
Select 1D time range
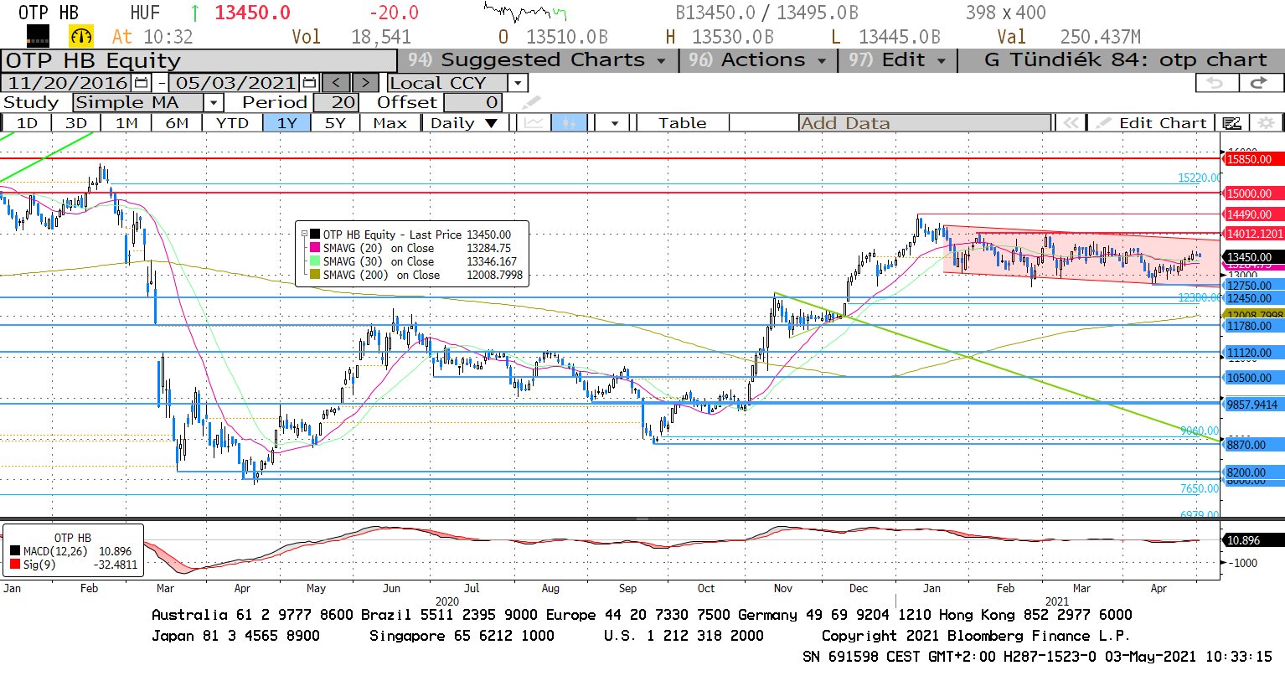27,123
